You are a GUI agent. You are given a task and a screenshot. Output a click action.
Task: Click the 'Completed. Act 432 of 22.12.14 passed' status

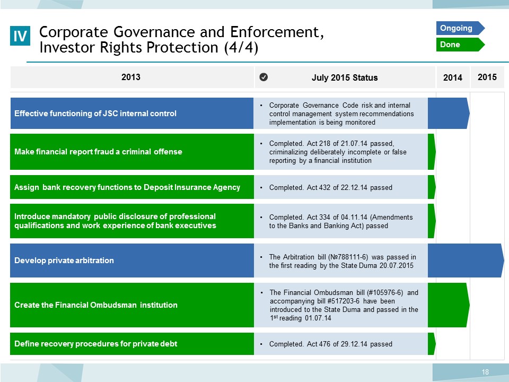330,187
